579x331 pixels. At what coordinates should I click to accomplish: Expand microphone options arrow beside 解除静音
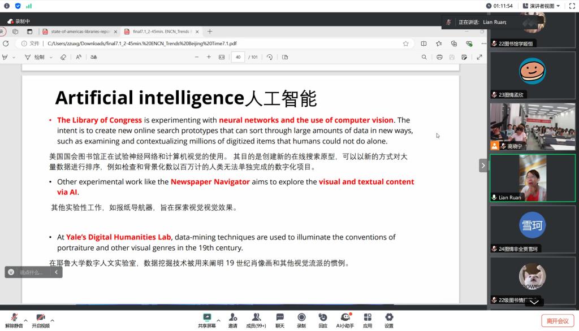coord(25,320)
